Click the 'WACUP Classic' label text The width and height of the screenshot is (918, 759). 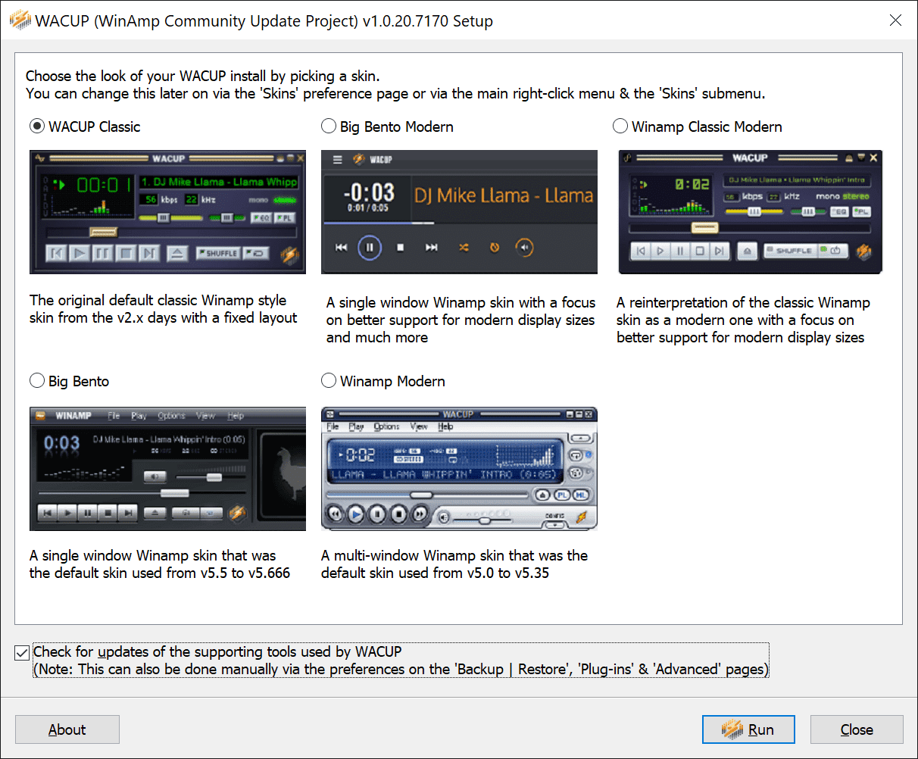pyautogui.click(x=95, y=126)
